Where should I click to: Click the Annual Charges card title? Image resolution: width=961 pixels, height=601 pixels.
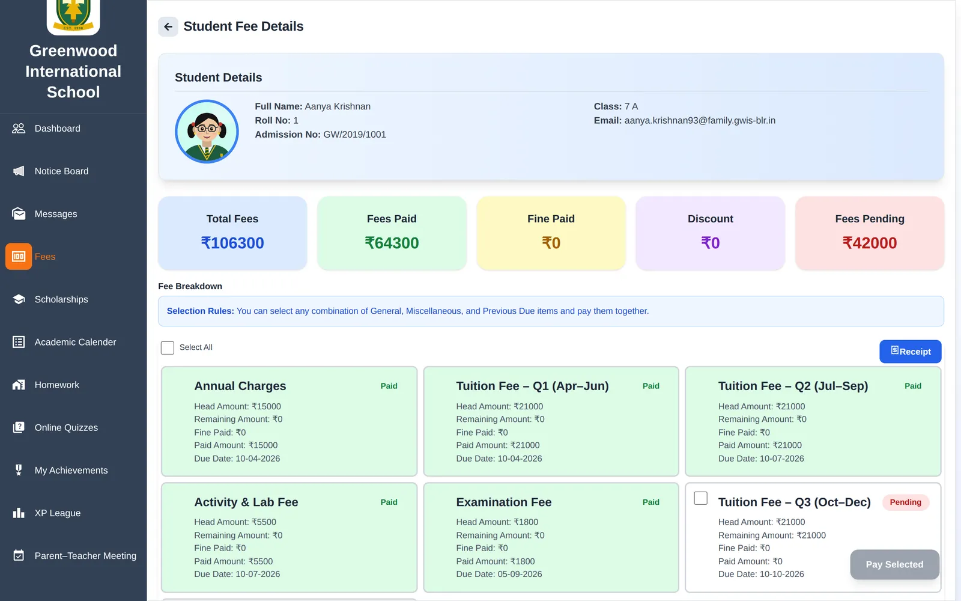coord(240,386)
